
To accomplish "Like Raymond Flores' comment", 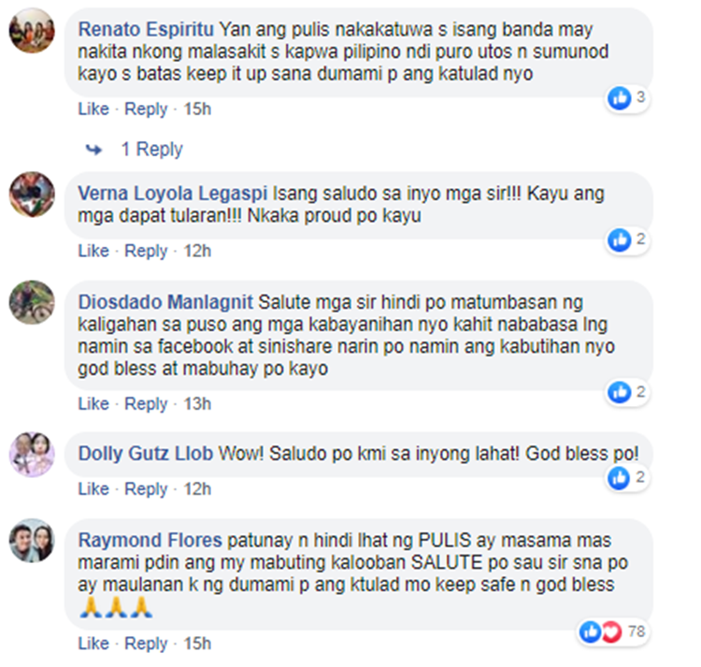I will [93, 644].
